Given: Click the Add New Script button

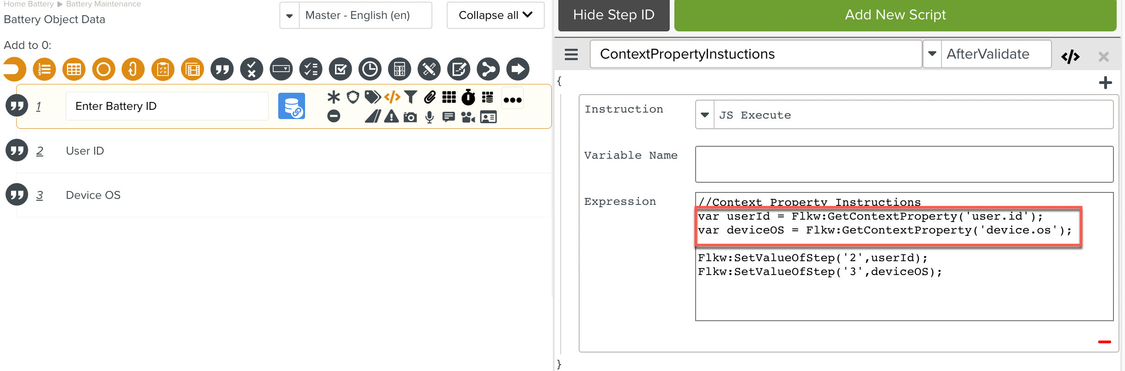Looking at the screenshot, I should click(895, 15).
